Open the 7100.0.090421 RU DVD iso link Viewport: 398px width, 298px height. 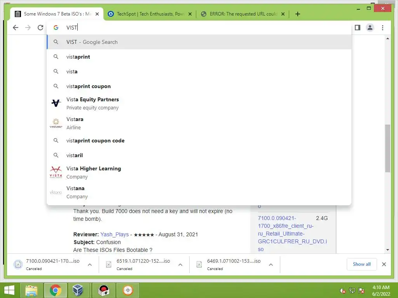pos(292,234)
